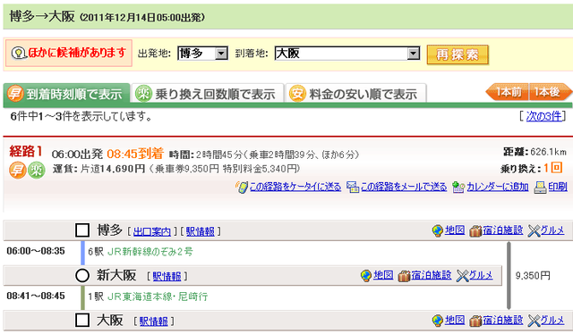This screenshot has height=334, width=573.
Task: Click the 08:45到着 arrival time text
Action: [135, 154]
